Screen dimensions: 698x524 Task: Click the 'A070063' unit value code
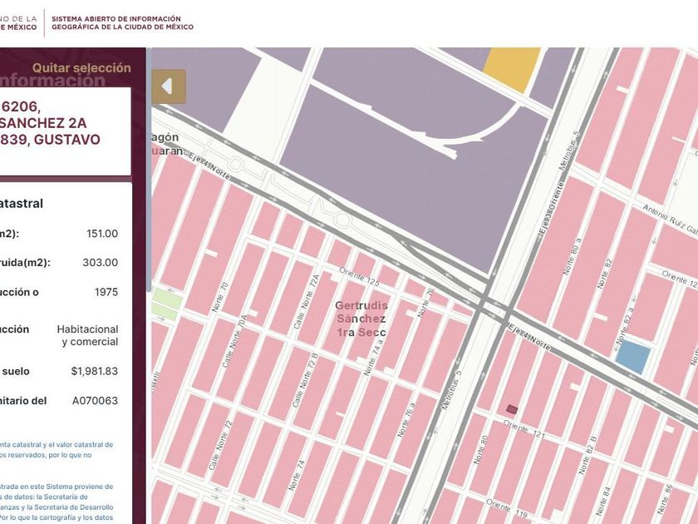coord(96,401)
